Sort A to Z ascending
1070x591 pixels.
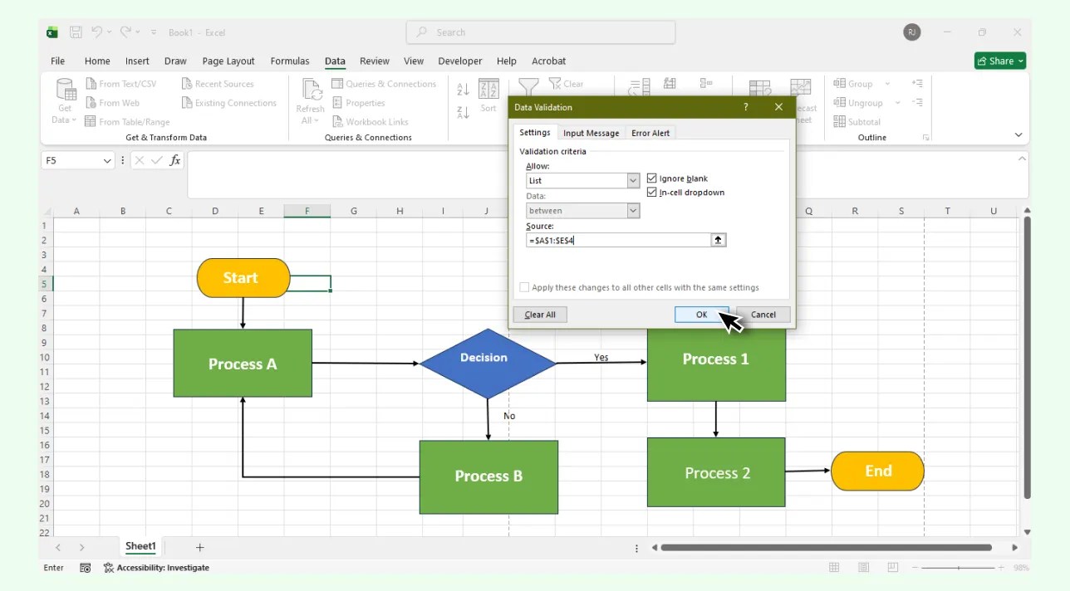pos(463,89)
